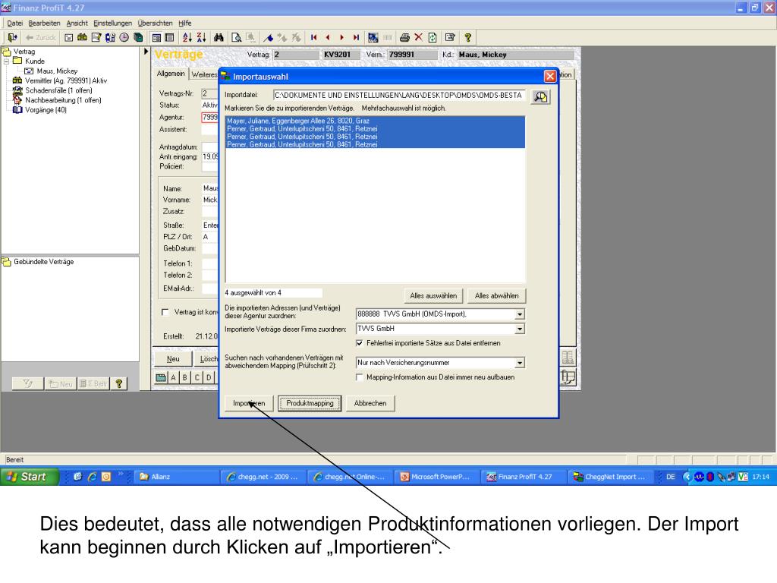Open the Bearbeiten menu

click(44, 24)
